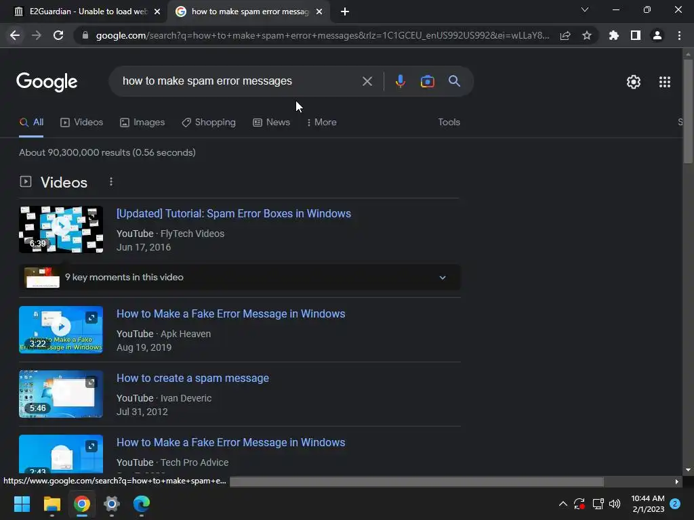Open the Windows Start menu
Screen dimensions: 694x520
[22, 504]
